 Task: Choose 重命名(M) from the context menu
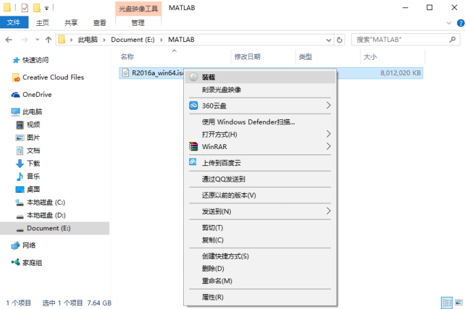click(217, 281)
